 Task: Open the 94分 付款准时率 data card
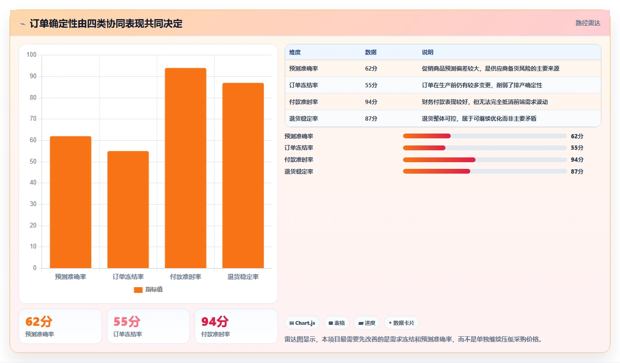click(236, 326)
